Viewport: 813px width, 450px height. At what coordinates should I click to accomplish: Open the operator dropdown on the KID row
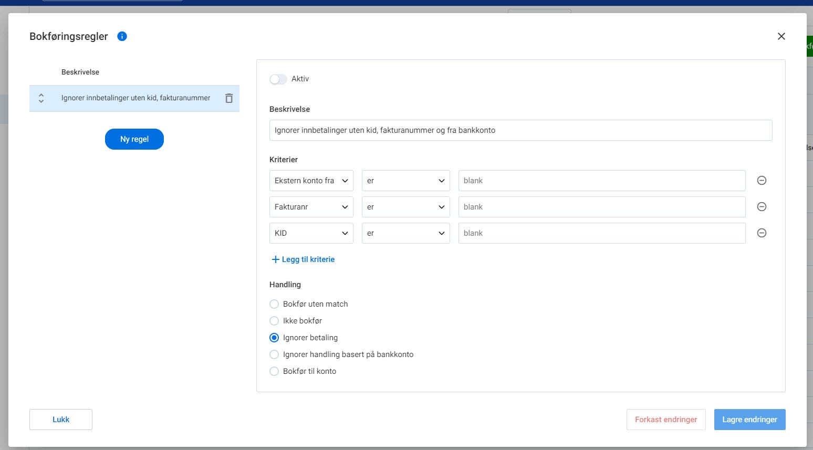(x=405, y=233)
